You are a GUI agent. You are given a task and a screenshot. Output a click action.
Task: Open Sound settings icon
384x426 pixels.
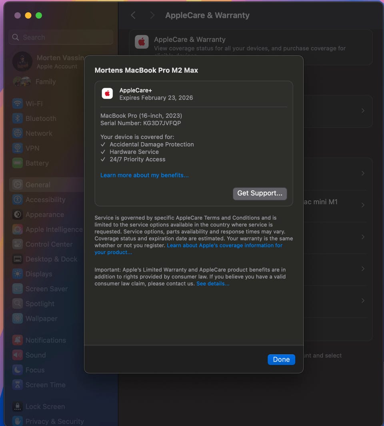tap(18, 355)
